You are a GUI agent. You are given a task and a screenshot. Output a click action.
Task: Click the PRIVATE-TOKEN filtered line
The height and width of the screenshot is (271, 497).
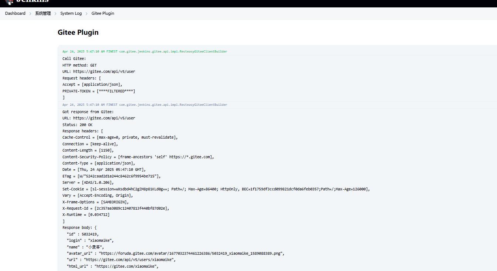99,91
